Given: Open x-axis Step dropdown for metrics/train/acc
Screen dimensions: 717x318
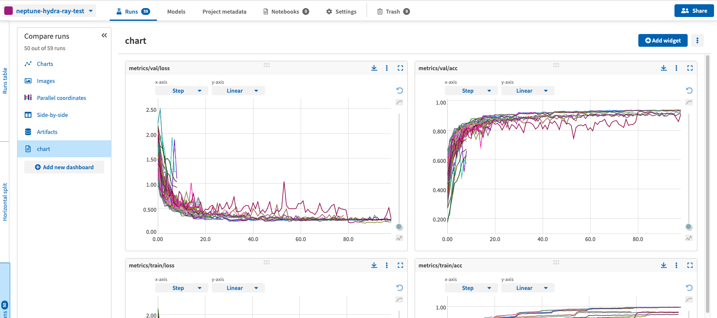Looking at the screenshot, I should tap(471, 288).
